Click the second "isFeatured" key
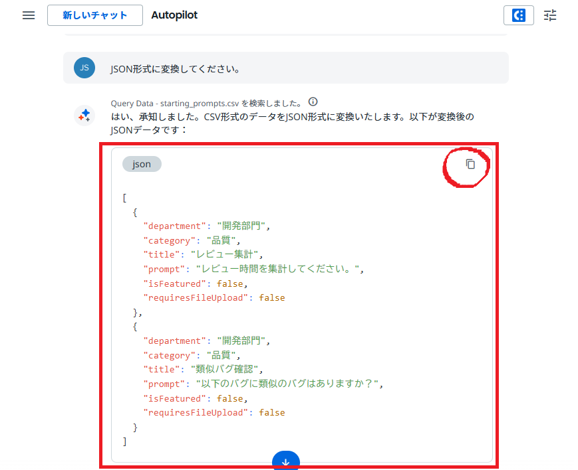Image resolution: width=578 pixels, height=470 pixels. click(x=174, y=398)
